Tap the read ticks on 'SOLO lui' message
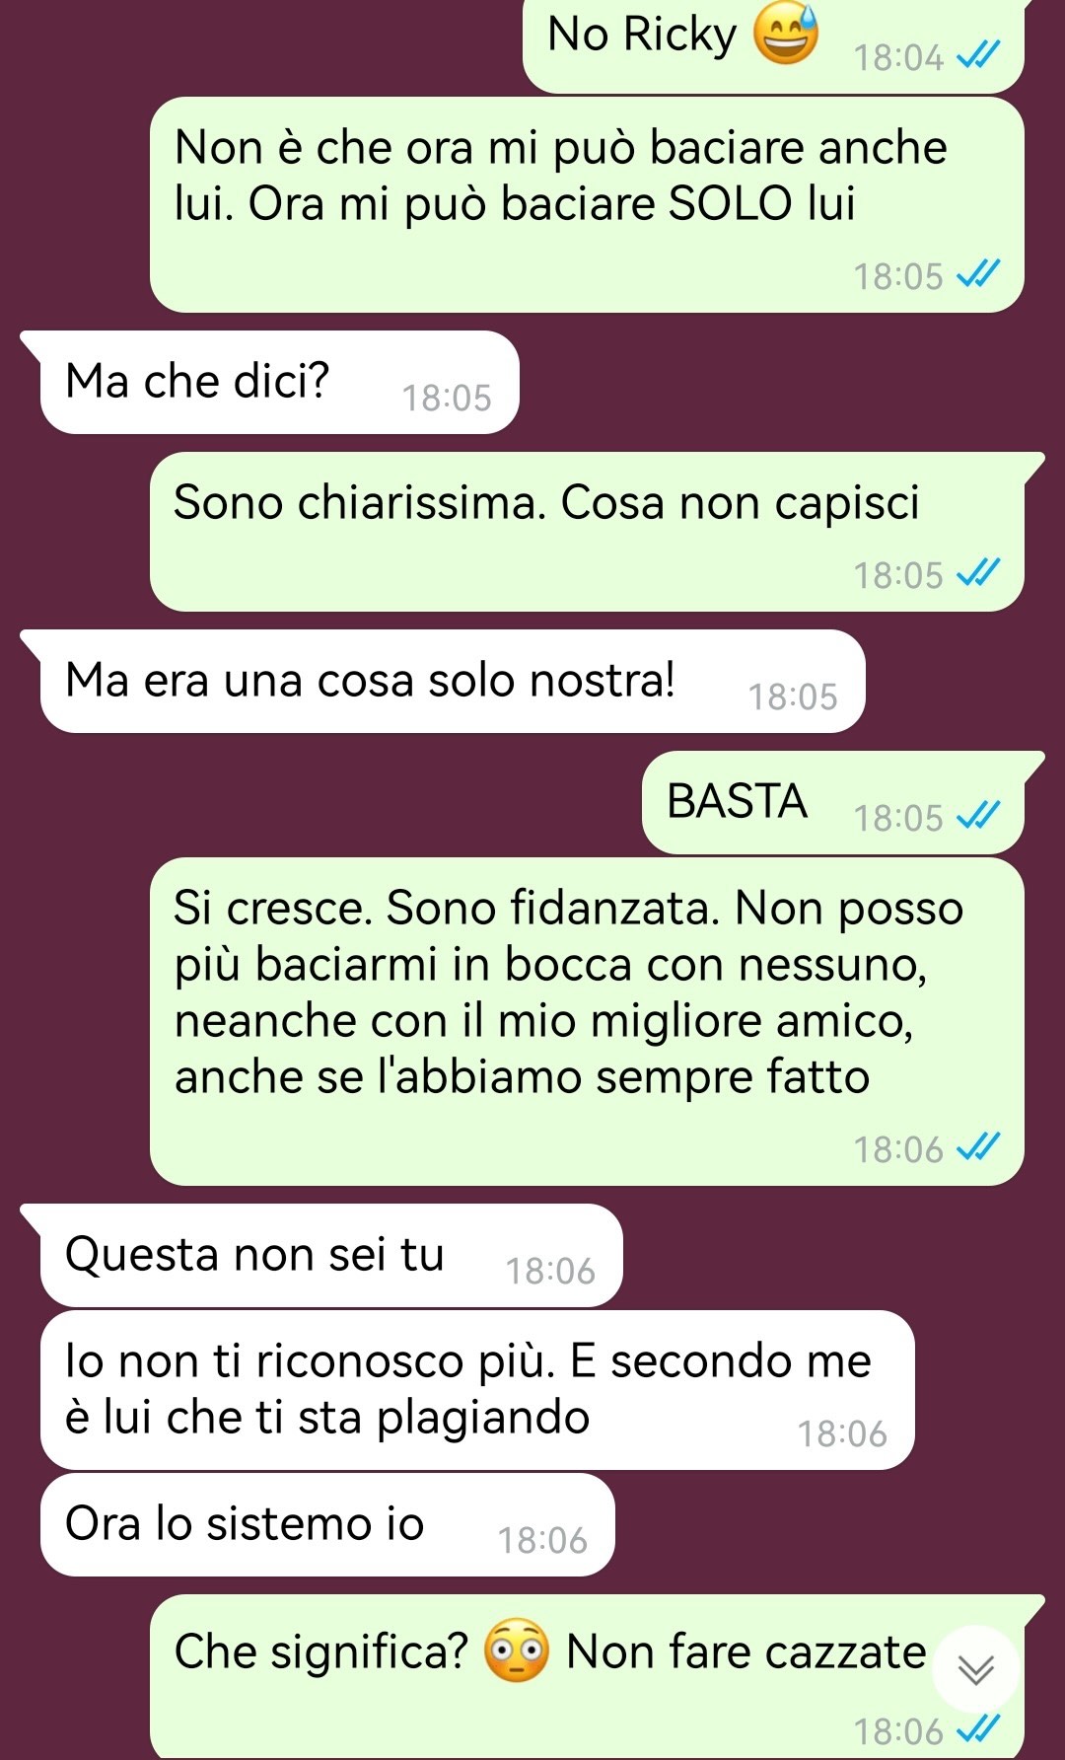This screenshot has height=1760, width=1065. click(x=979, y=274)
